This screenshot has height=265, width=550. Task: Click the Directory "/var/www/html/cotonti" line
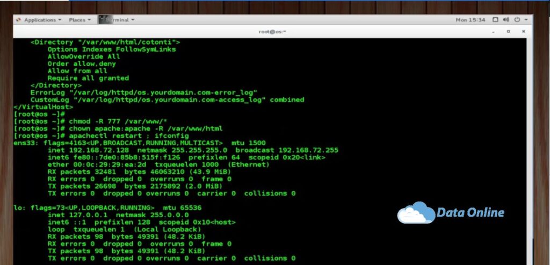coord(105,42)
